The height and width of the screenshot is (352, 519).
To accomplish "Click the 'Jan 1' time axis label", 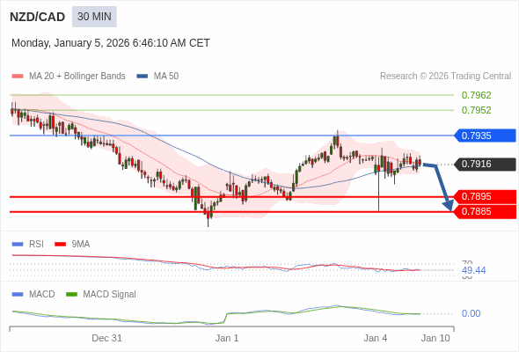I will coord(227,338).
